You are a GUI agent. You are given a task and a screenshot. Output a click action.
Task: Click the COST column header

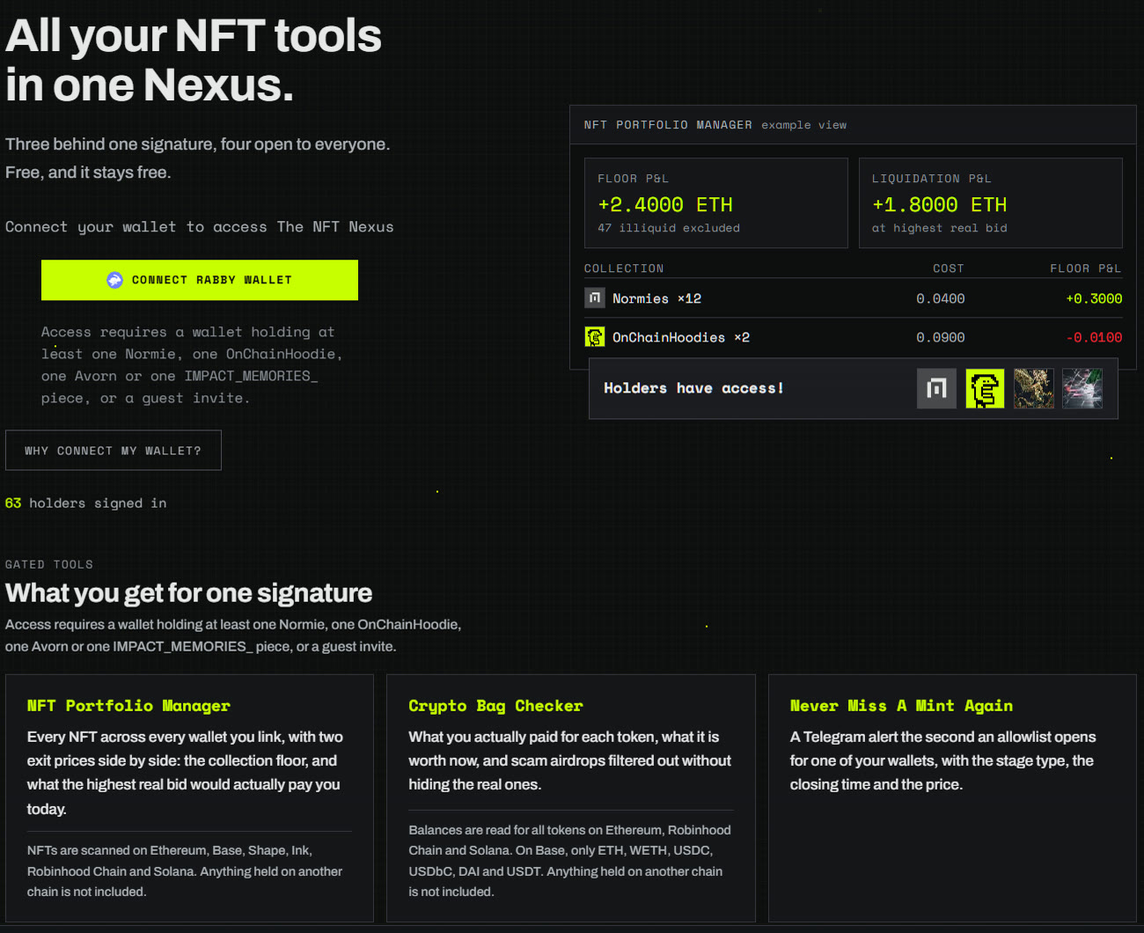pyautogui.click(x=949, y=268)
